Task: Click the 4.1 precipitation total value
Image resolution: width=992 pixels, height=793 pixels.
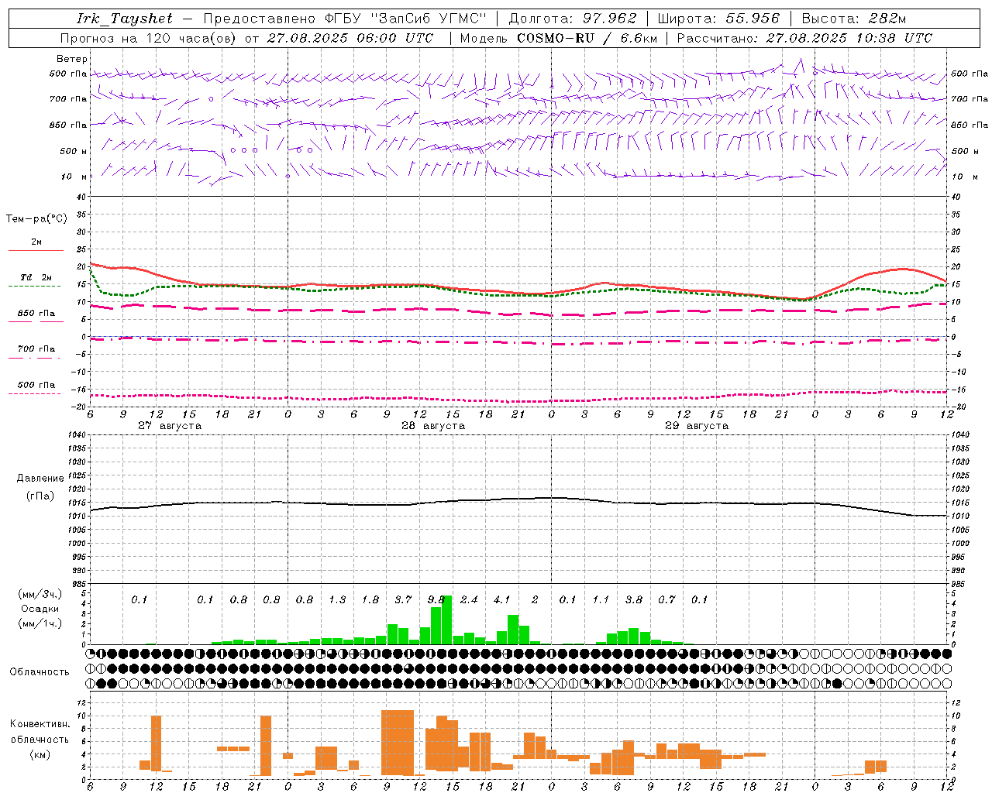Action: coord(502,599)
